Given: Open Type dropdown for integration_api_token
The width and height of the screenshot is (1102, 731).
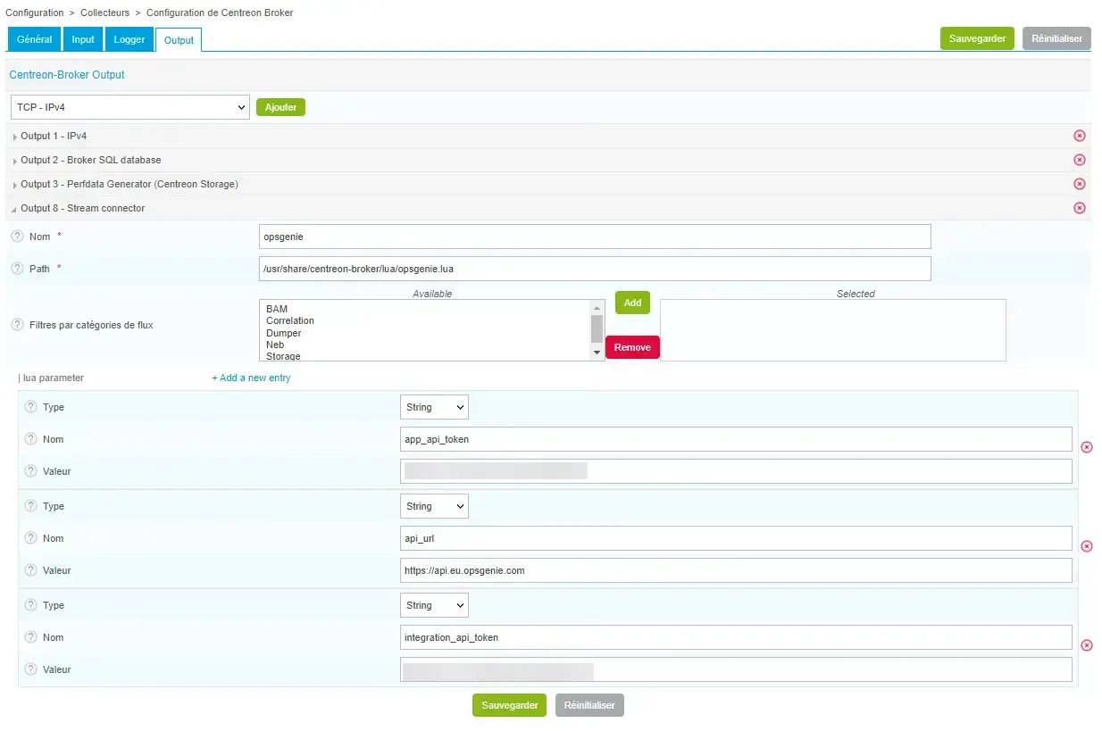Looking at the screenshot, I should click(434, 605).
